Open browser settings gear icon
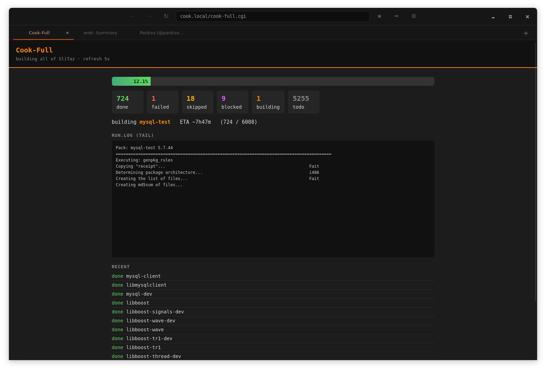 point(414,16)
